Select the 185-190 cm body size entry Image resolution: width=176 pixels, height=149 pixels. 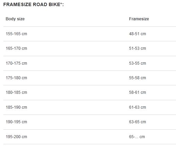point(16,107)
